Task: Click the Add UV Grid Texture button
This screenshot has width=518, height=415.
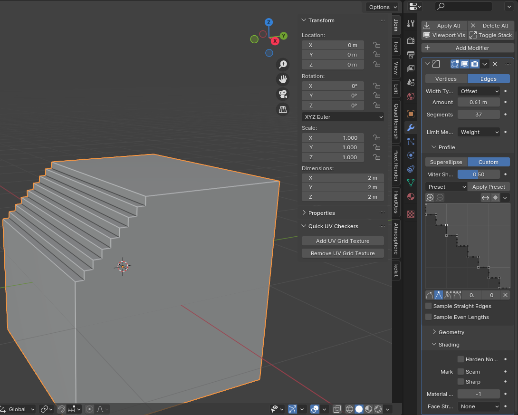Action: pyautogui.click(x=343, y=241)
